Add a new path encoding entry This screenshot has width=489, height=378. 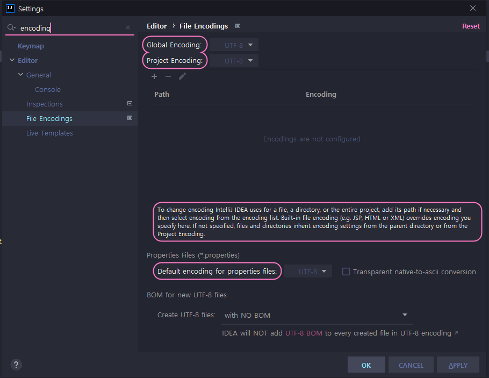pyautogui.click(x=154, y=76)
